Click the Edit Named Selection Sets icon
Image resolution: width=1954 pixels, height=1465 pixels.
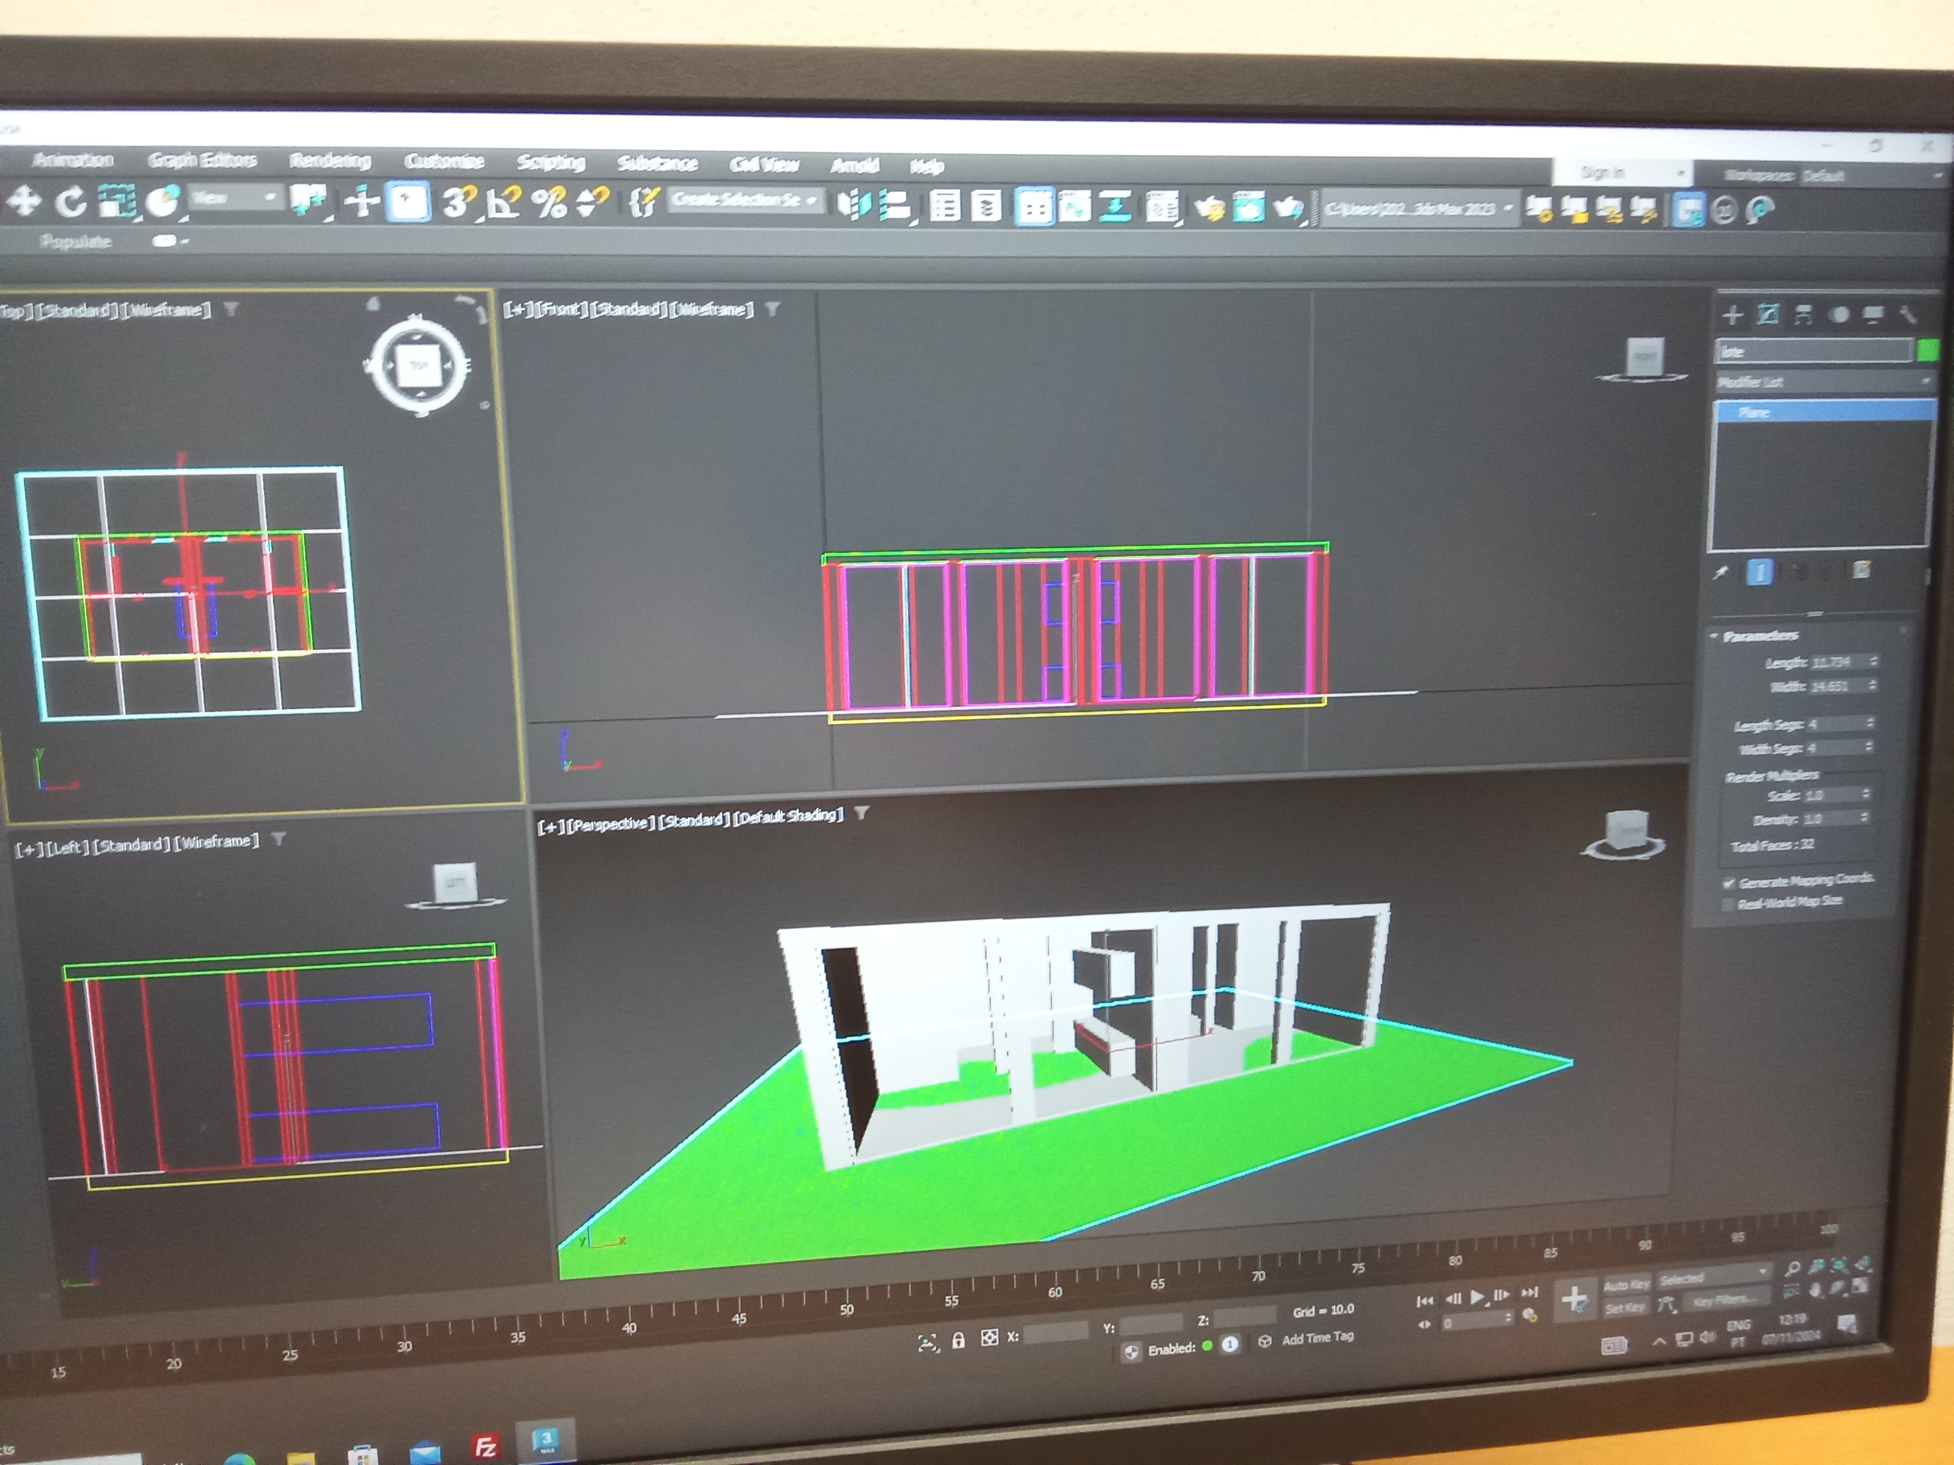coord(645,204)
